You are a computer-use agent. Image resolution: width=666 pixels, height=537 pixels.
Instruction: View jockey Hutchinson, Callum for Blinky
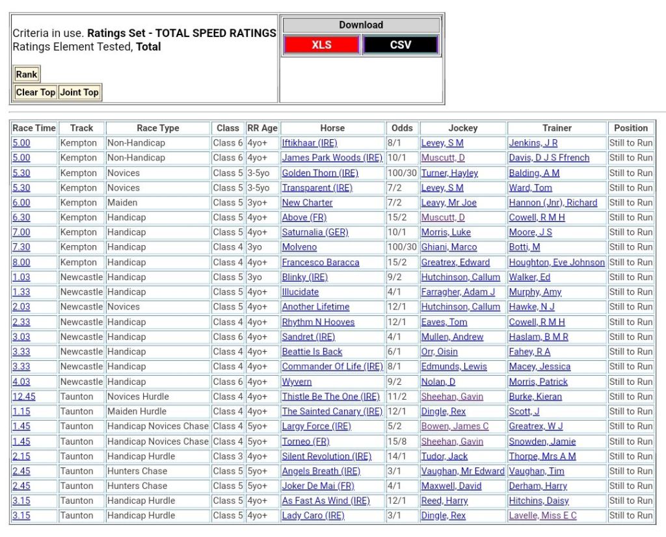point(460,277)
